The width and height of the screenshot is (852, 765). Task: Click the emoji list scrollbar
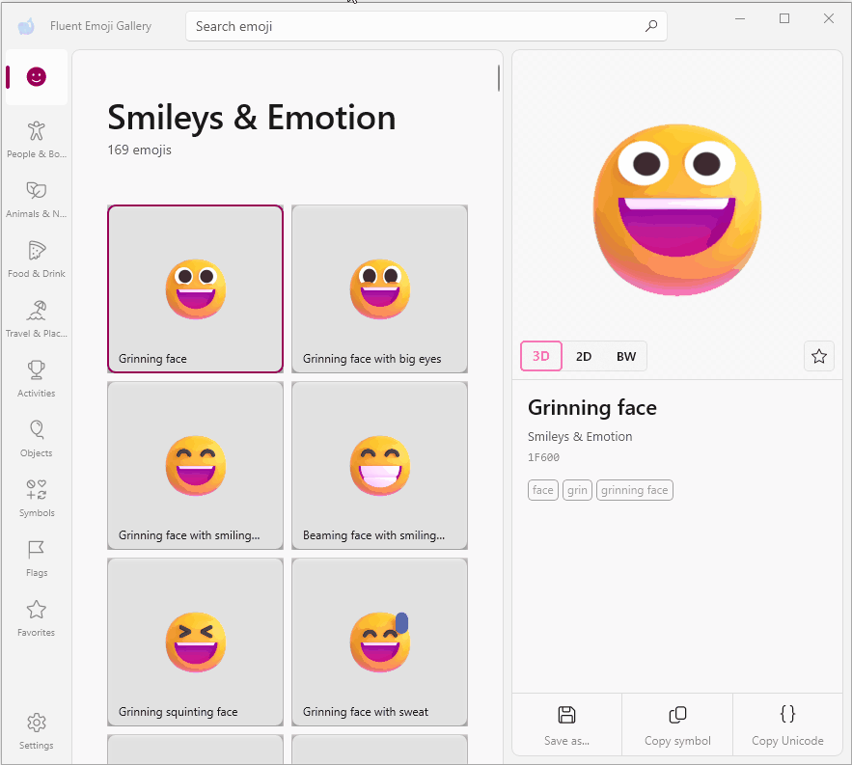tap(498, 78)
